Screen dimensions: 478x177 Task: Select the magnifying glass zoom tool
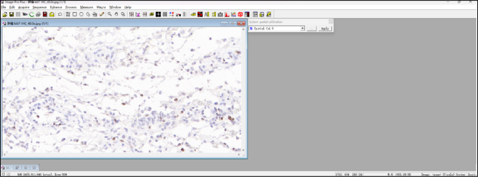pyautogui.click(x=110, y=14)
